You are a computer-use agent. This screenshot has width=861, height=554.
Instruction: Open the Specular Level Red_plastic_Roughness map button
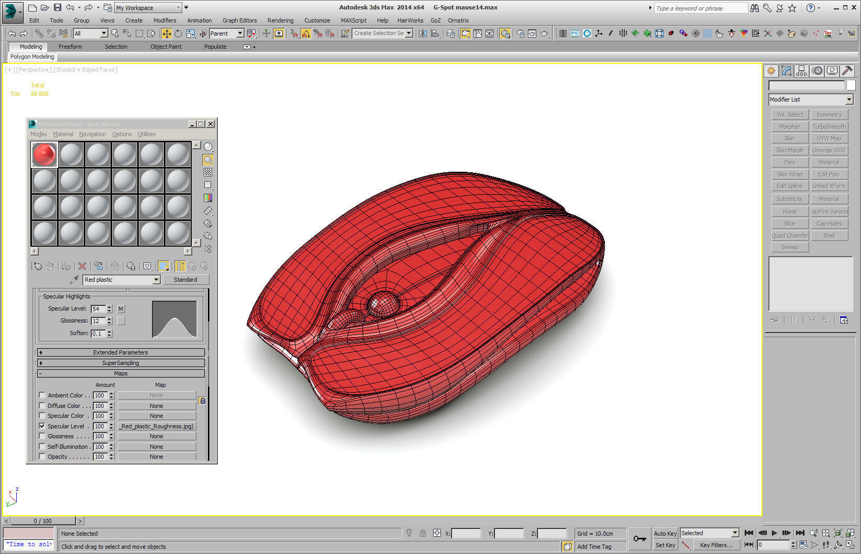[157, 426]
